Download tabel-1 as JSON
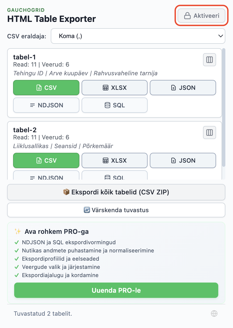This screenshot has width=233, height=328. point(183,88)
